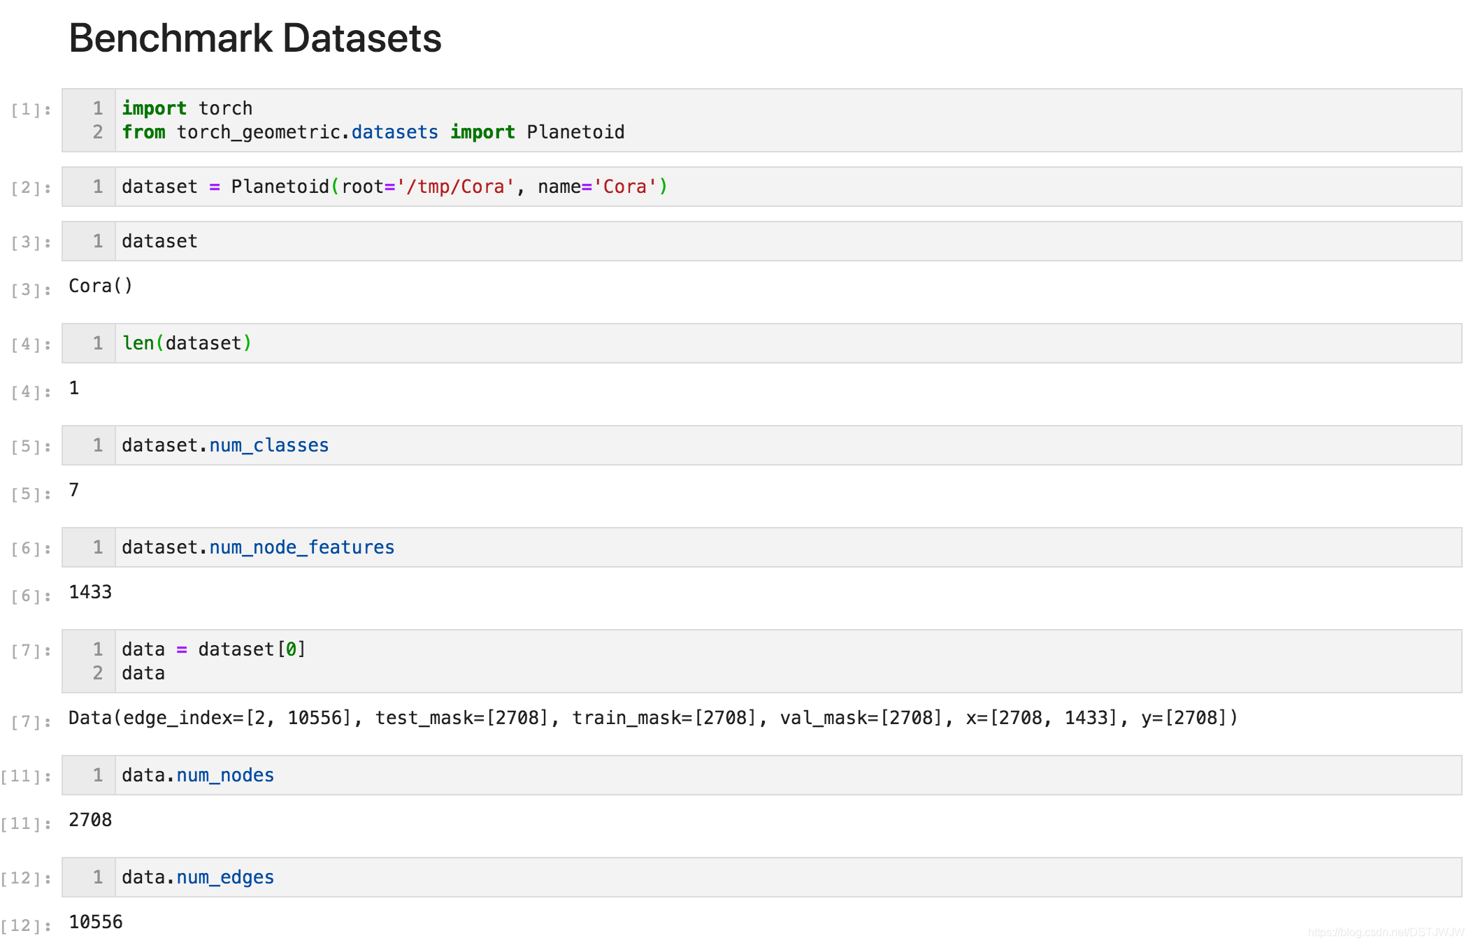Click the dataset.num_classes code cell
This screenshot has height=945, width=1471.
pyautogui.click(x=761, y=445)
